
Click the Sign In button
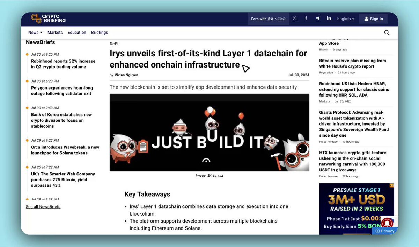374,19
